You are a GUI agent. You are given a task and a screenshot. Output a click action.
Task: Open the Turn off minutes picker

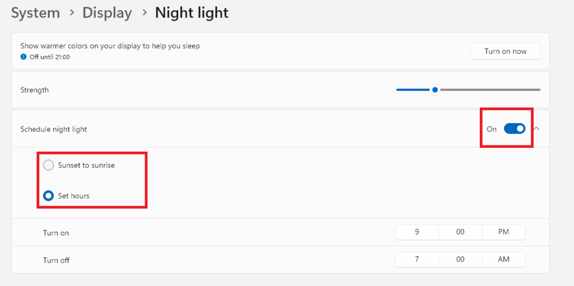coord(460,260)
